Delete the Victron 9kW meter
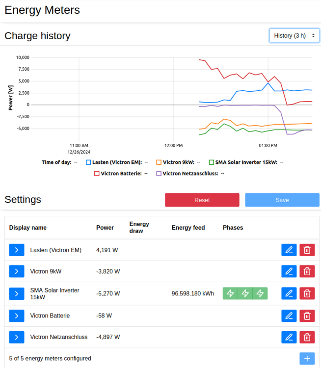321x368 pixels. point(307,271)
